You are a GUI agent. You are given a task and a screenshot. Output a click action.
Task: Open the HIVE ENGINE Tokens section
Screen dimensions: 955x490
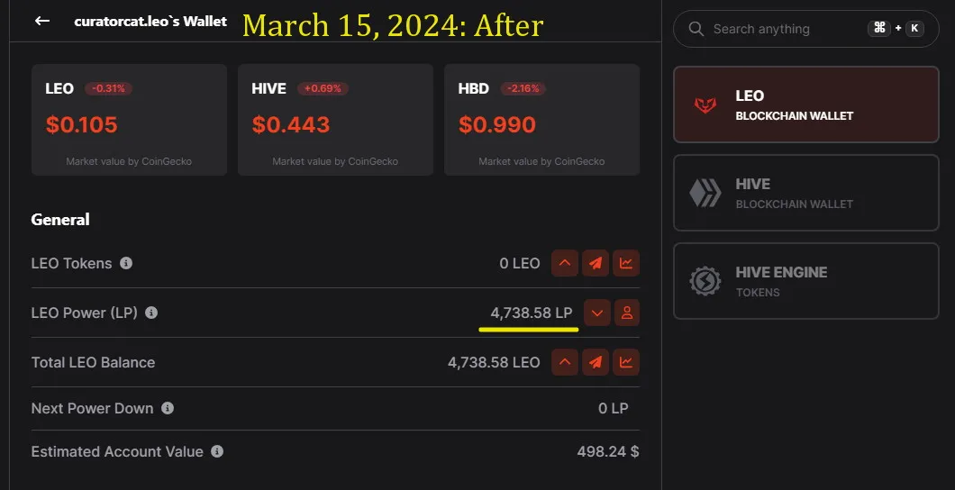point(805,281)
